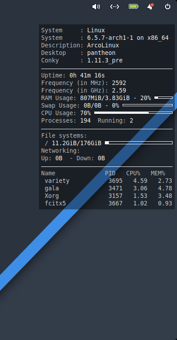The height and width of the screenshot is (340, 177).
Task: Open the session power button menu
Action: pyautogui.click(x=168, y=7)
